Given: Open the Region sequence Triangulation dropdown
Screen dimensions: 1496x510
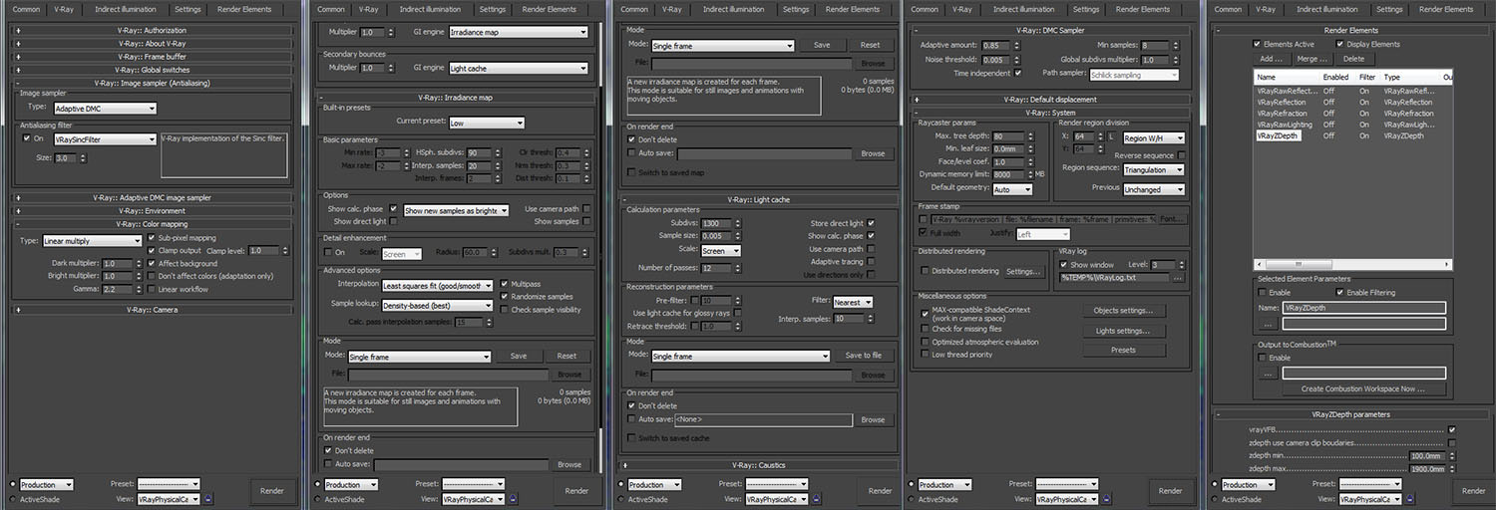Looking at the screenshot, I should (1153, 170).
